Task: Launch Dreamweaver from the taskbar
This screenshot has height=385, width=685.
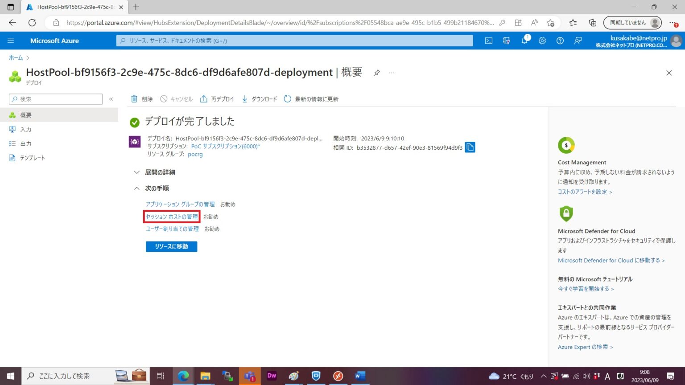Action: click(x=272, y=376)
